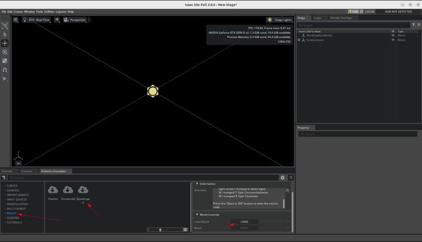Image resolution: width=422 pixels, height=242 pixels.
Task: Click the grid view icon beside slider
Action: coord(185,230)
